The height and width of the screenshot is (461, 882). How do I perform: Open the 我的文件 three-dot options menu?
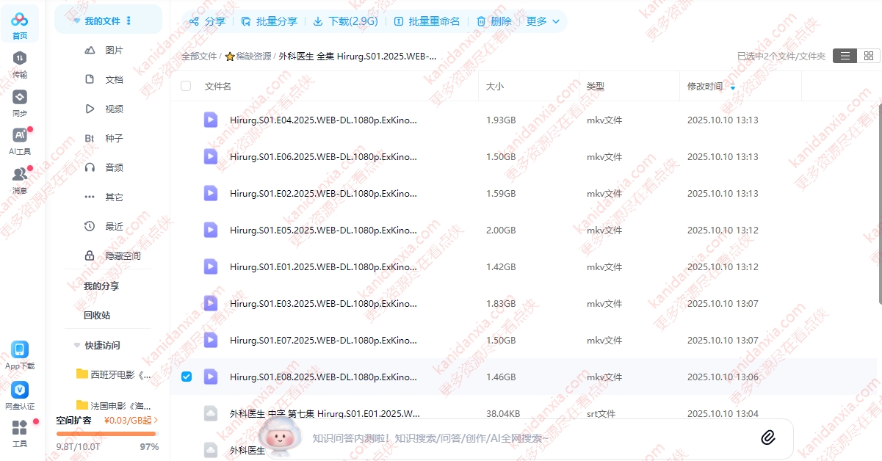[x=129, y=21]
